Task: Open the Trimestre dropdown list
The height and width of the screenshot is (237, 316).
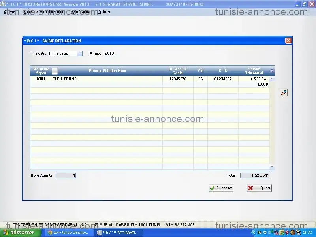Action: [80, 53]
